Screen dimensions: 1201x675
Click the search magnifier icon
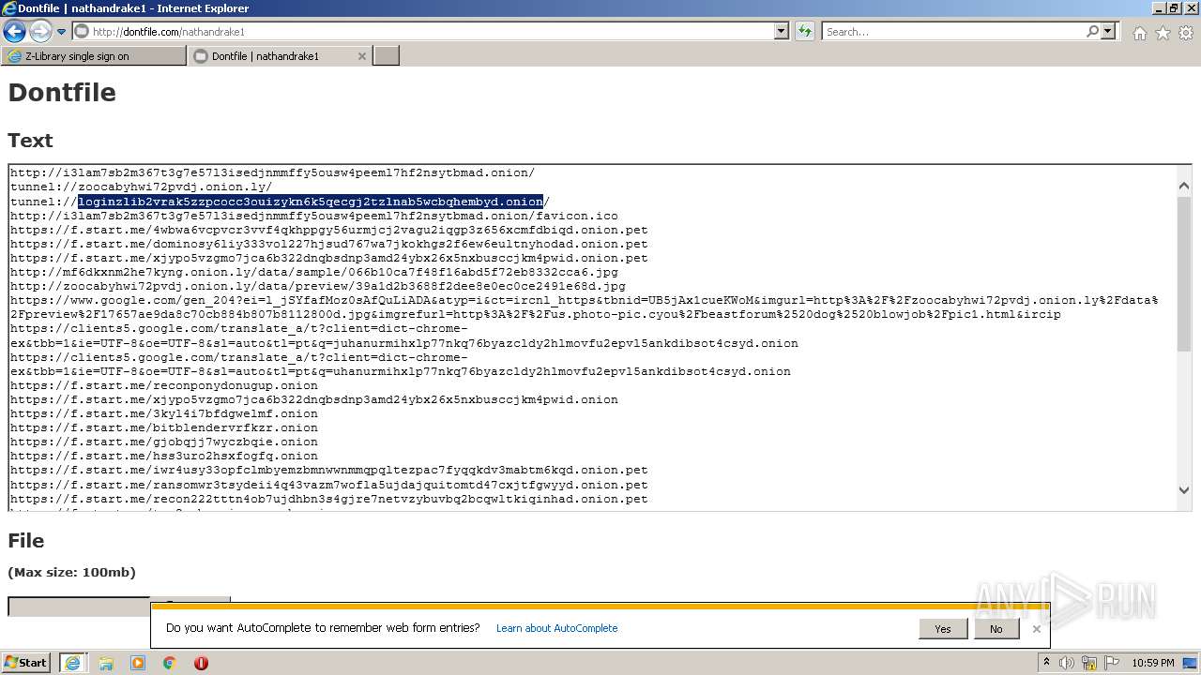[1092, 31]
